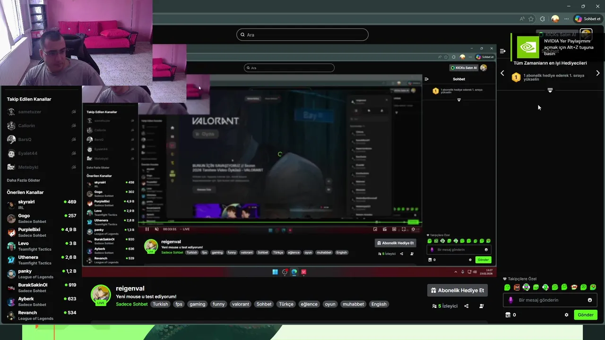Focus the Bir mesaj gönderin input
This screenshot has height=340, width=605.
(x=550, y=300)
